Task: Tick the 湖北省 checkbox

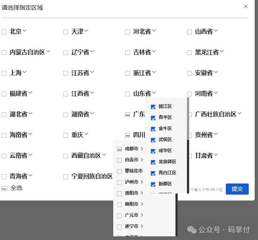Action: tap(4, 114)
